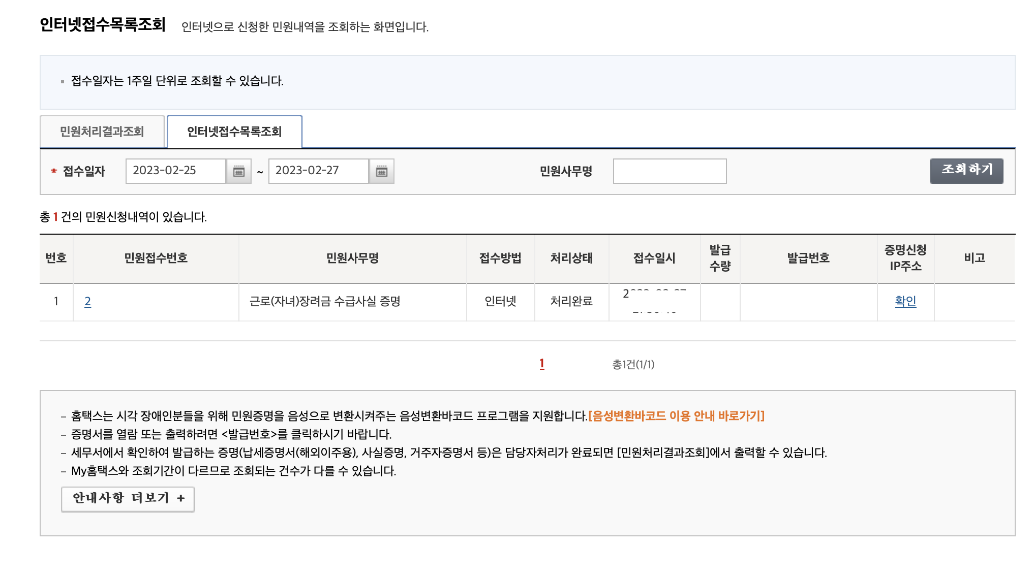Expand 안내사항 더보기 section
1034x578 pixels.
(128, 498)
